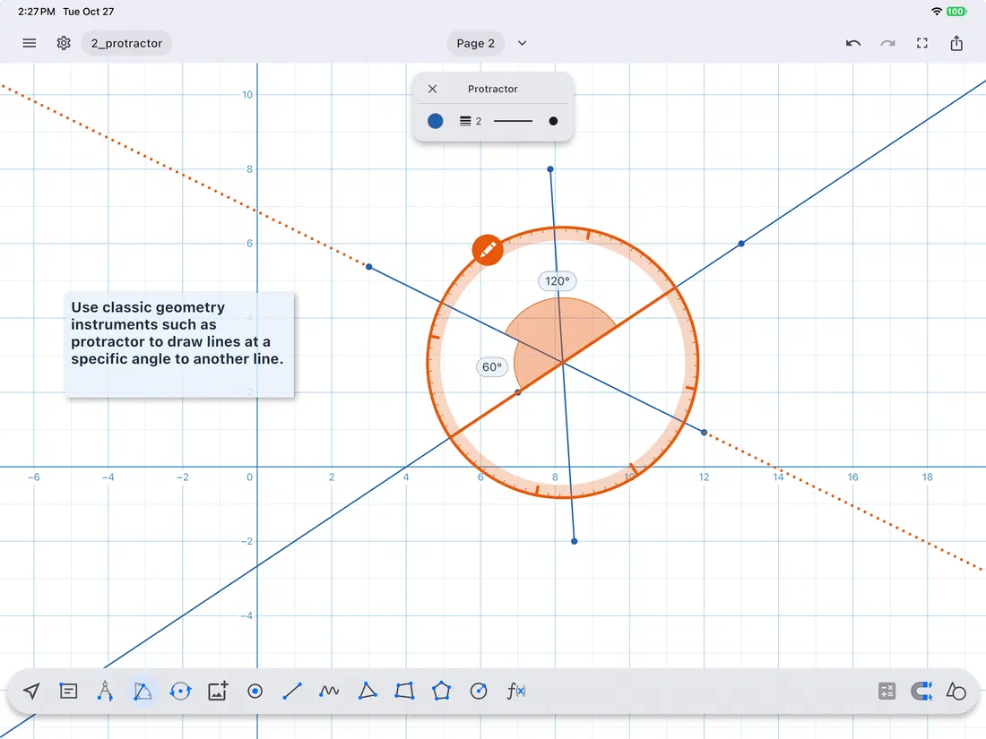The image size is (986, 739).
Task: Open the shapes library icon
Action: (x=956, y=692)
